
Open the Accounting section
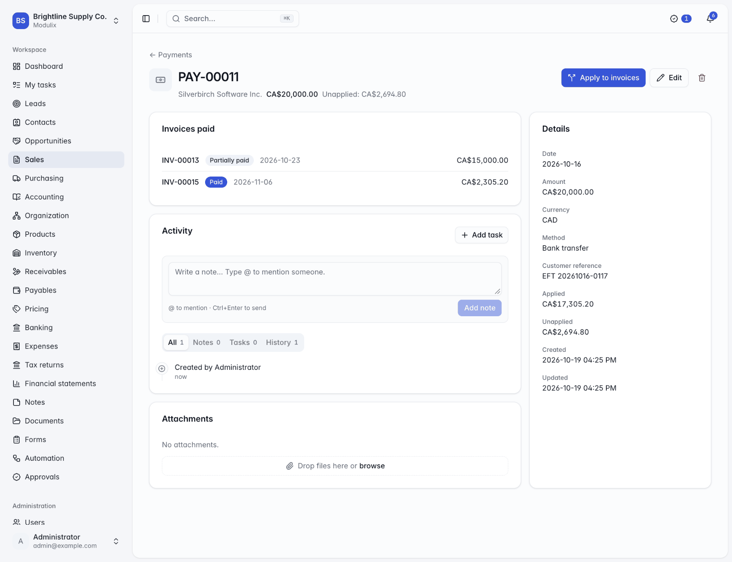click(66, 197)
